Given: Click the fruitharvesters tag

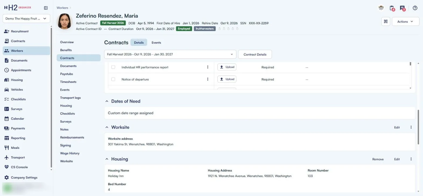Looking at the screenshot, I should (x=205, y=29).
